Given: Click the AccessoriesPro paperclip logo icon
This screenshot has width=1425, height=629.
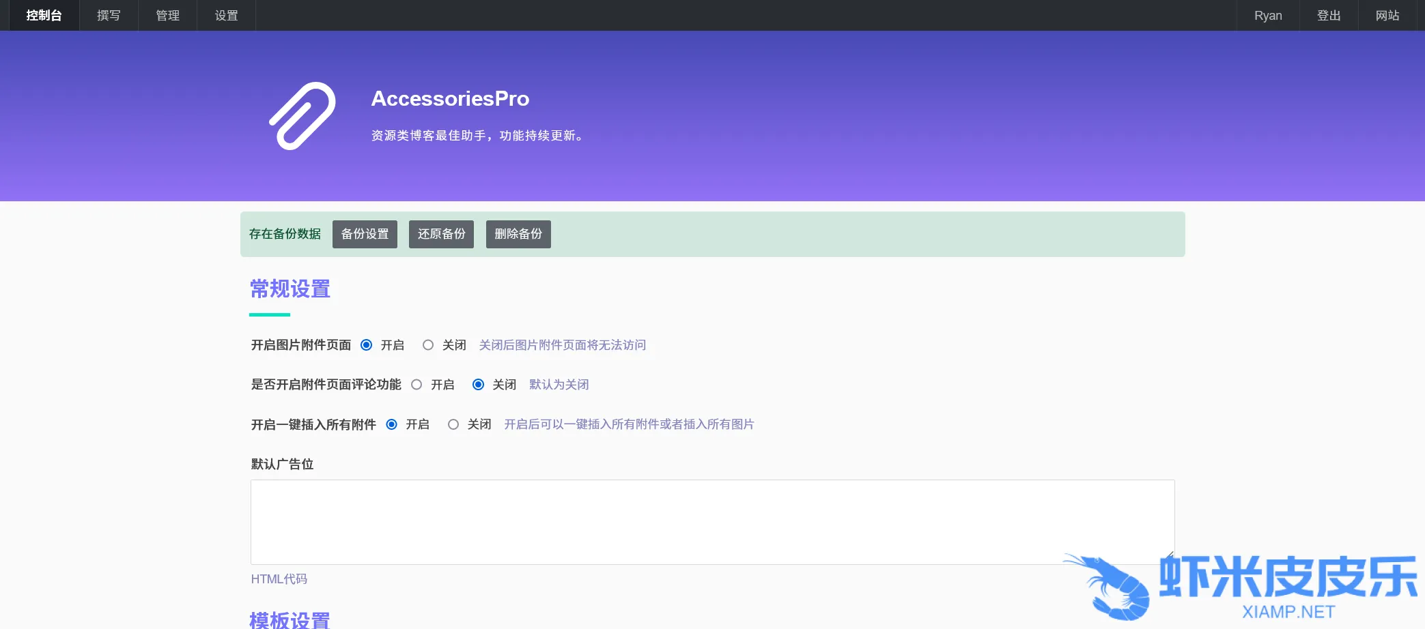Looking at the screenshot, I should (x=302, y=116).
